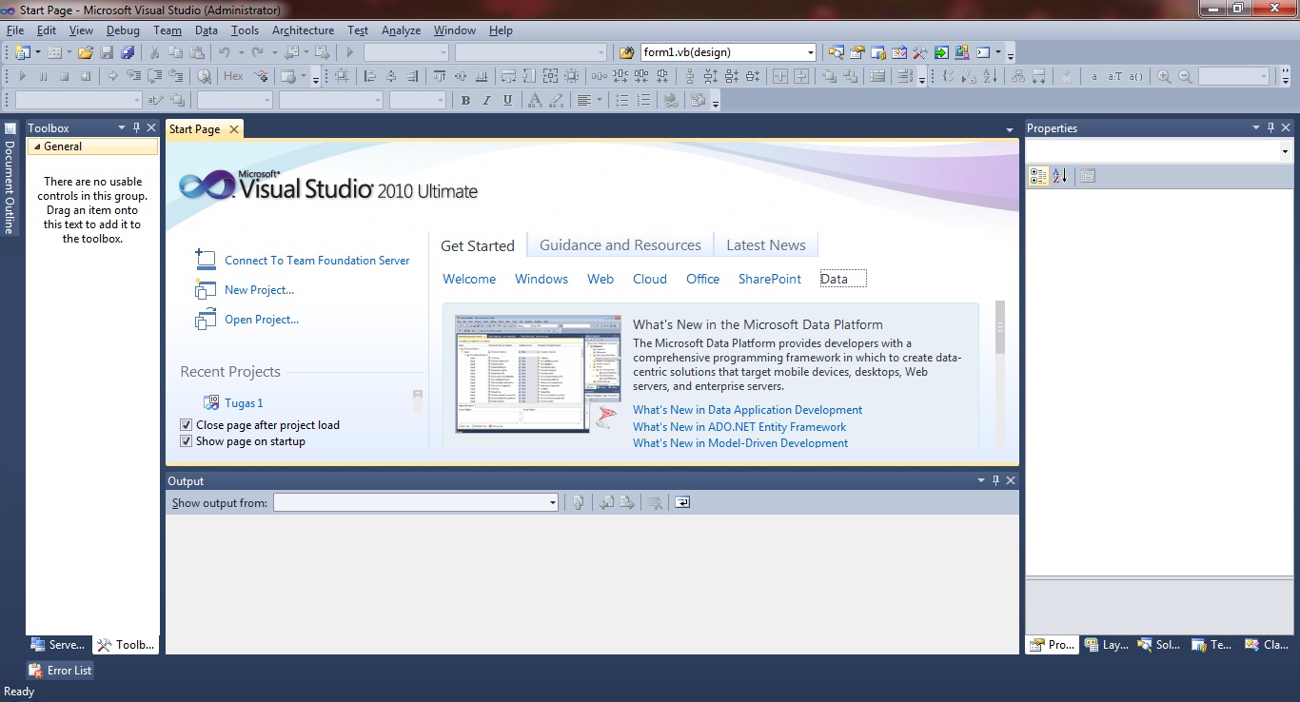Open the Solution Explorer toolbar icon
This screenshot has width=1300, height=702.
pyautogui.click(x=837, y=52)
